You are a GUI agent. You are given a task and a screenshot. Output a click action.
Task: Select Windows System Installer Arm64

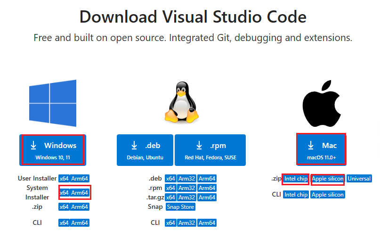80,193
